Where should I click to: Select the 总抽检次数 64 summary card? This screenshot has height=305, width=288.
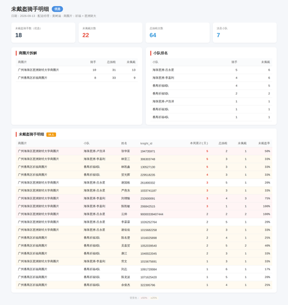tap(178, 32)
